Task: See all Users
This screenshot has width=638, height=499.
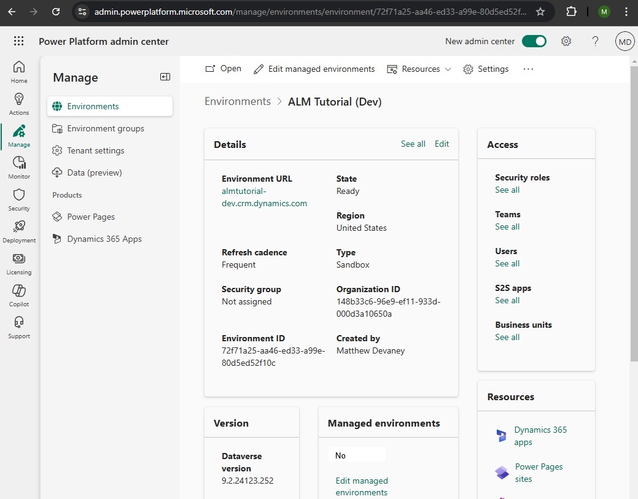Action: (x=507, y=263)
